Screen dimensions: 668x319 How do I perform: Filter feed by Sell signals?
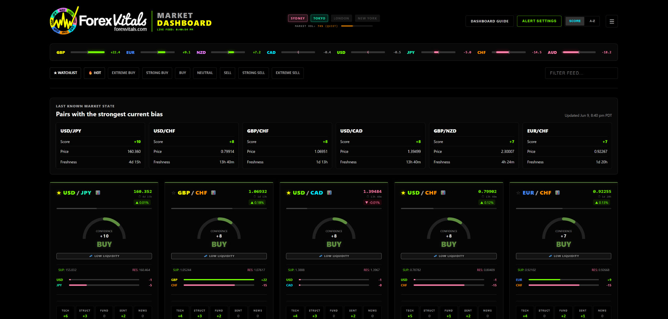point(228,73)
